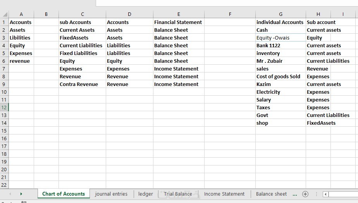Show more sheet tabs via ellipsis
This screenshot has height=203, width=358.
click(x=295, y=194)
